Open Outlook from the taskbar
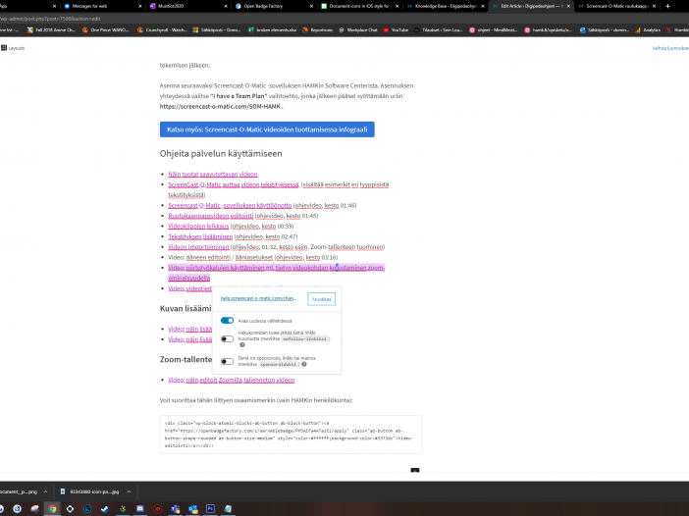 [193, 508]
